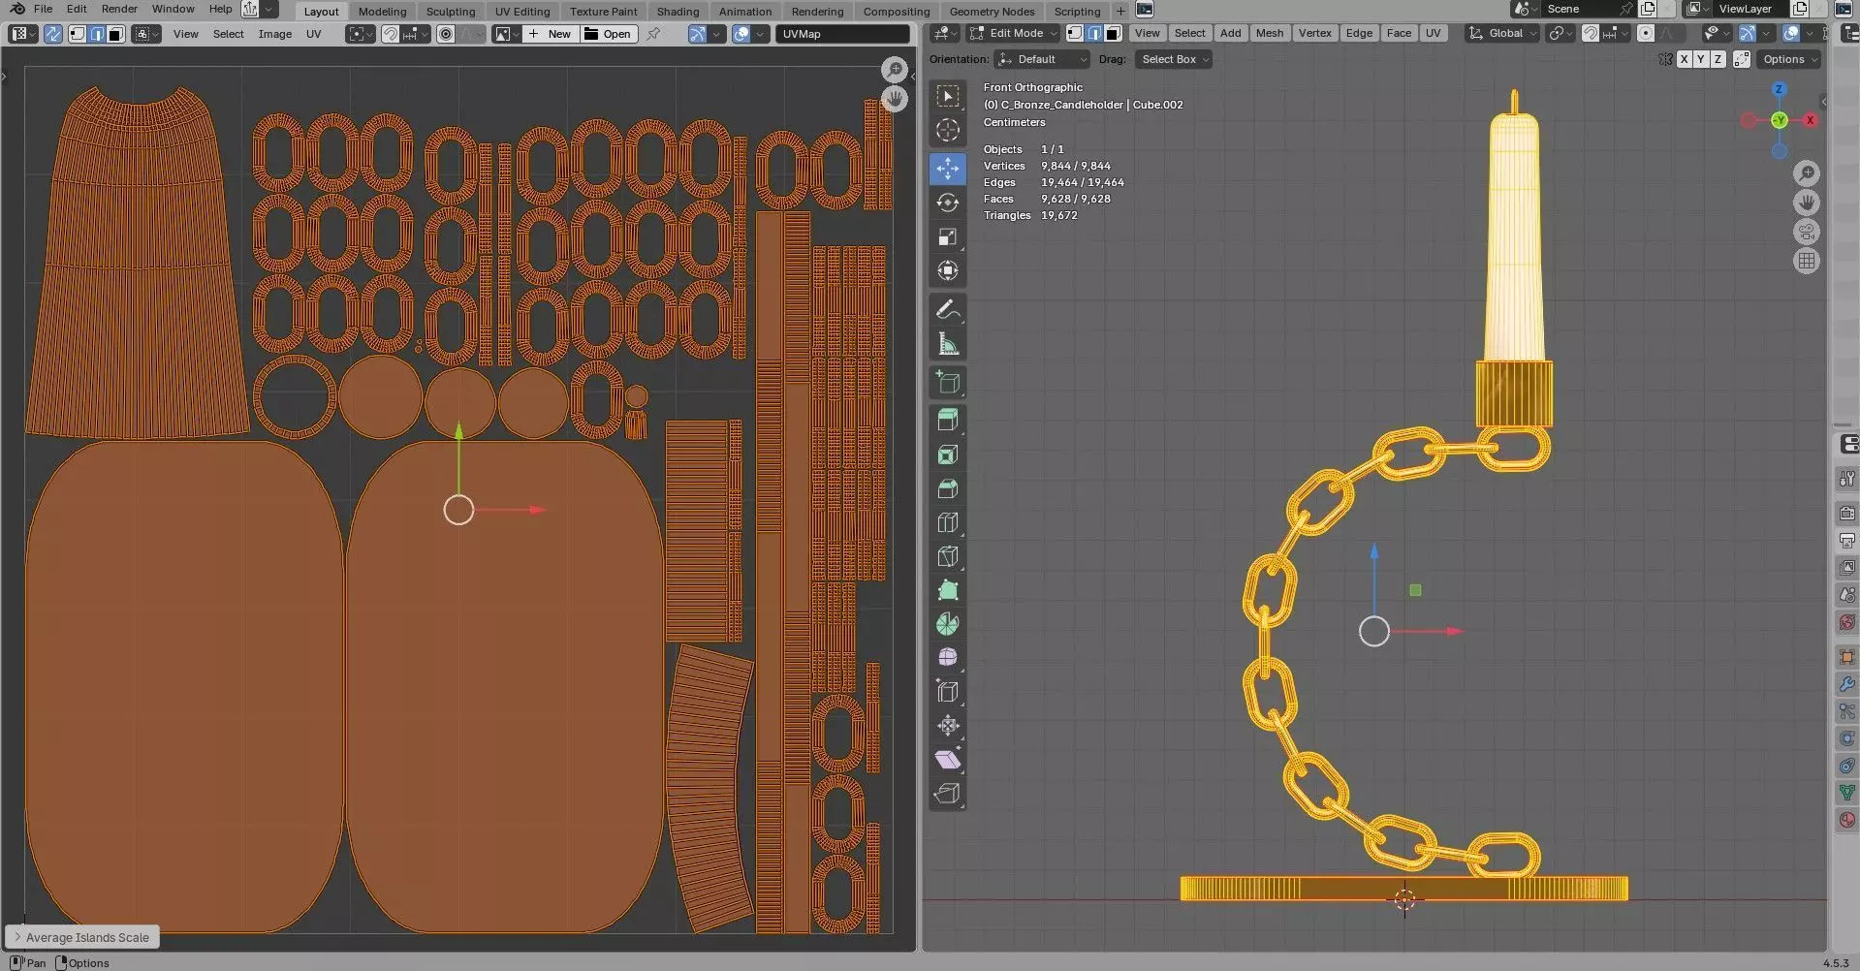Select the Extrude Region tool
The image size is (1860, 971).
pos(948,420)
